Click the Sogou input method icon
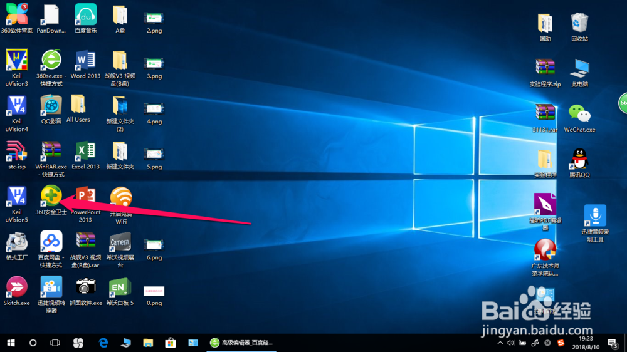The width and height of the screenshot is (627, 352). coord(561,343)
